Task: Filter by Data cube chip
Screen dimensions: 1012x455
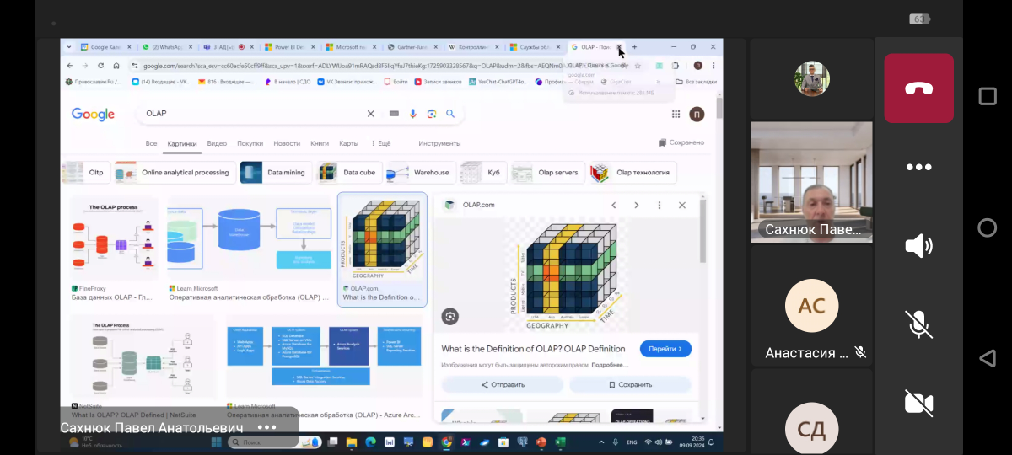Action: [x=349, y=173]
